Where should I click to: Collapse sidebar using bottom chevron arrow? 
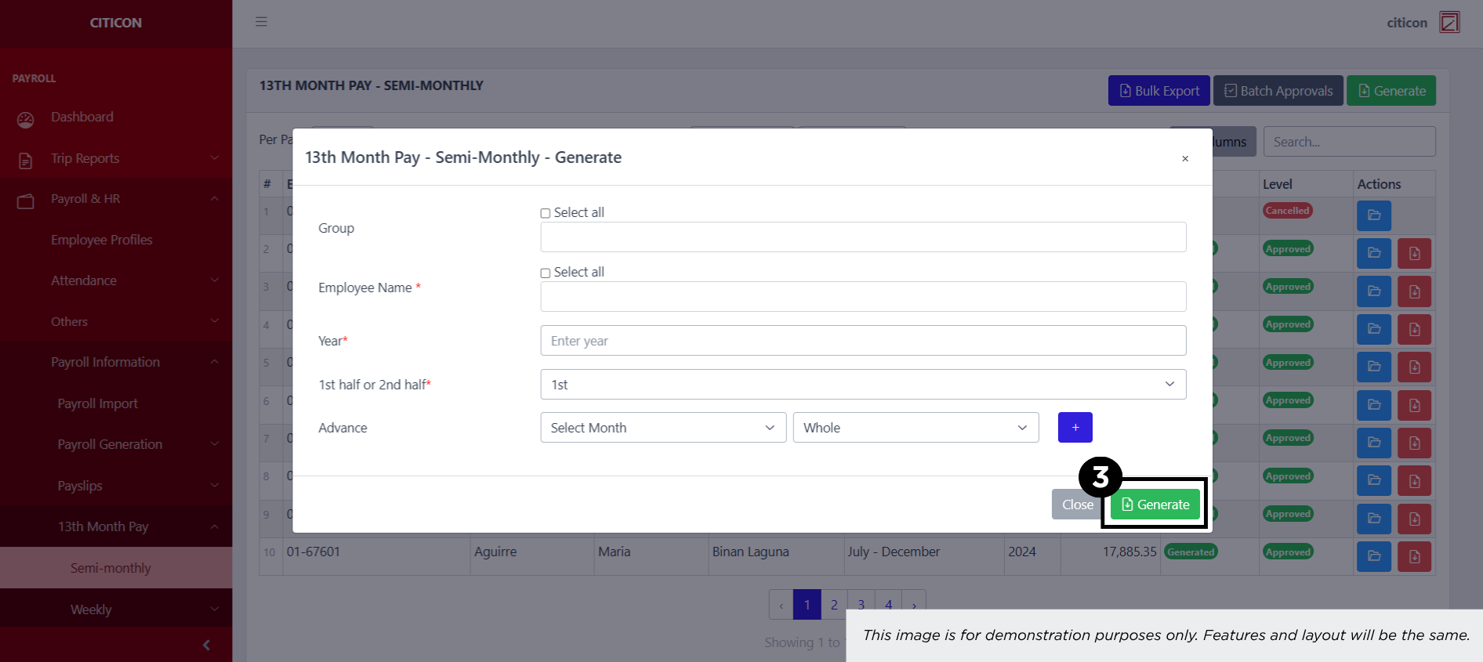pyautogui.click(x=206, y=645)
